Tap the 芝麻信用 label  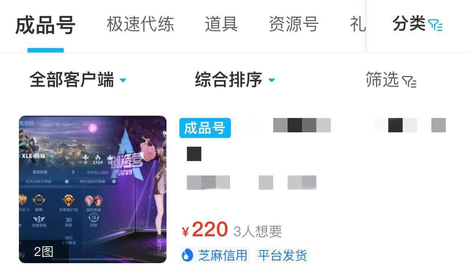pos(223,256)
